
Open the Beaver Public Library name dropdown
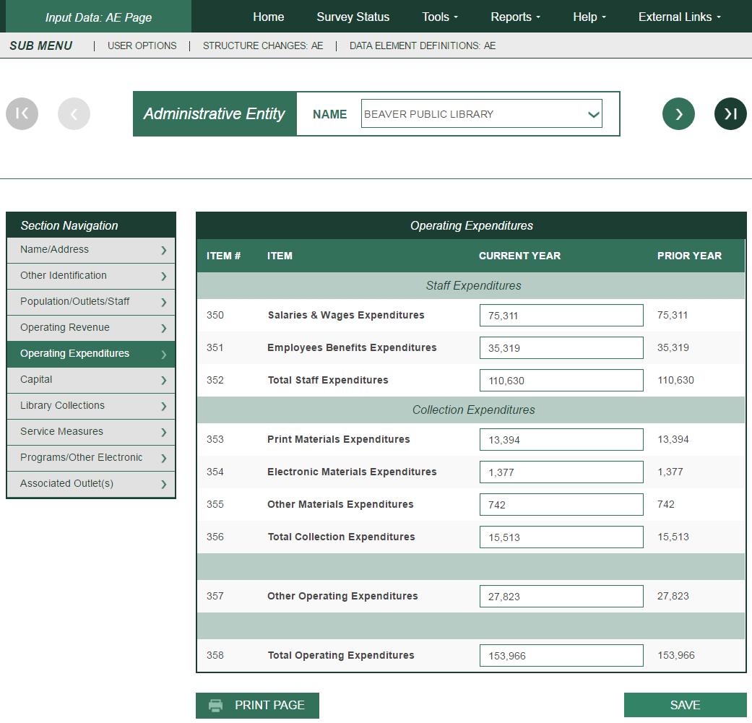(481, 114)
